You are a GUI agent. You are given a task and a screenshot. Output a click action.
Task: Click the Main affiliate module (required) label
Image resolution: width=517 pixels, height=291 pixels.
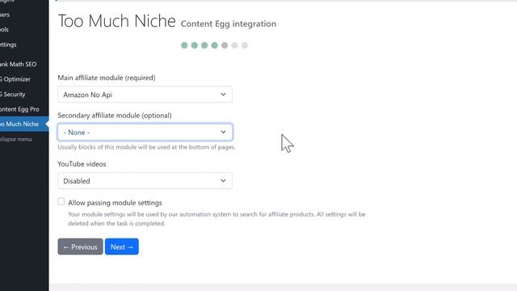(x=107, y=78)
